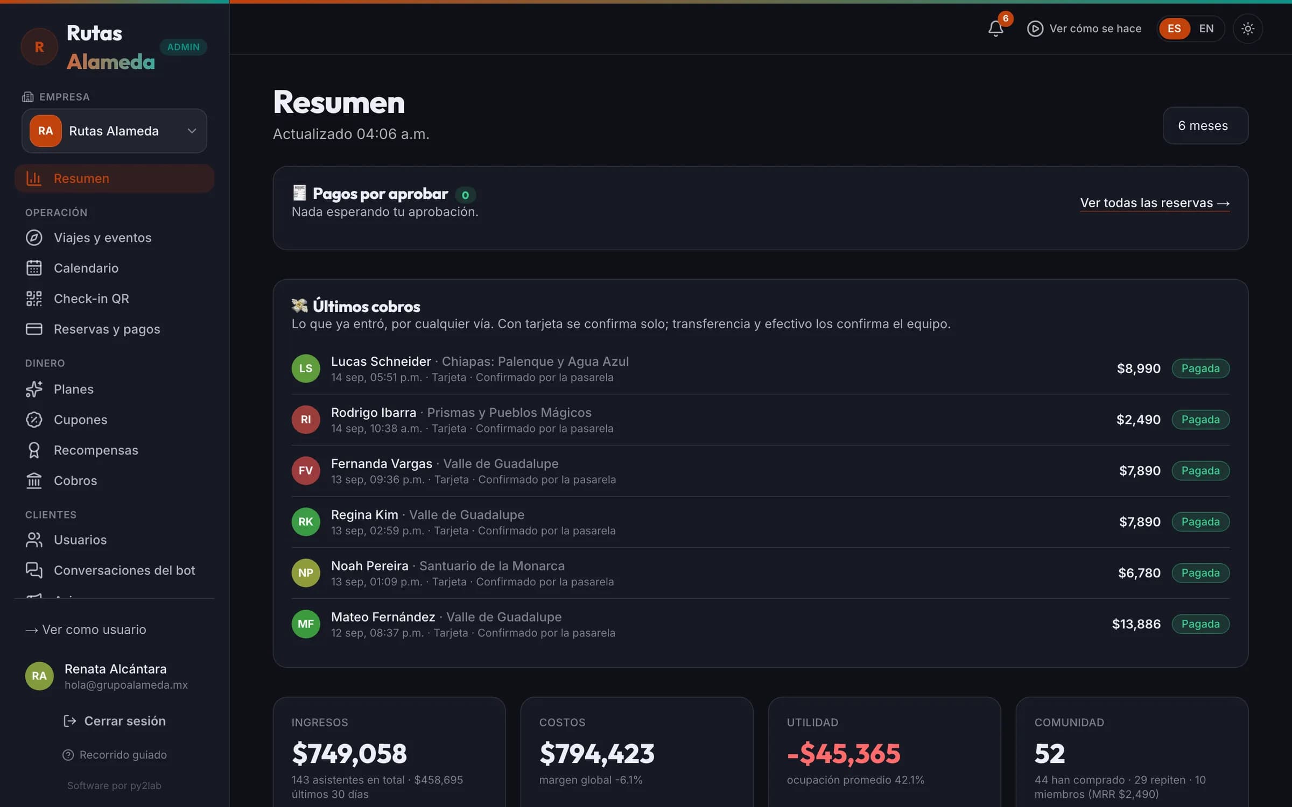This screenshot has height=807, width=1292.
Task: Switch language to ES
Action: point(1174,29)
